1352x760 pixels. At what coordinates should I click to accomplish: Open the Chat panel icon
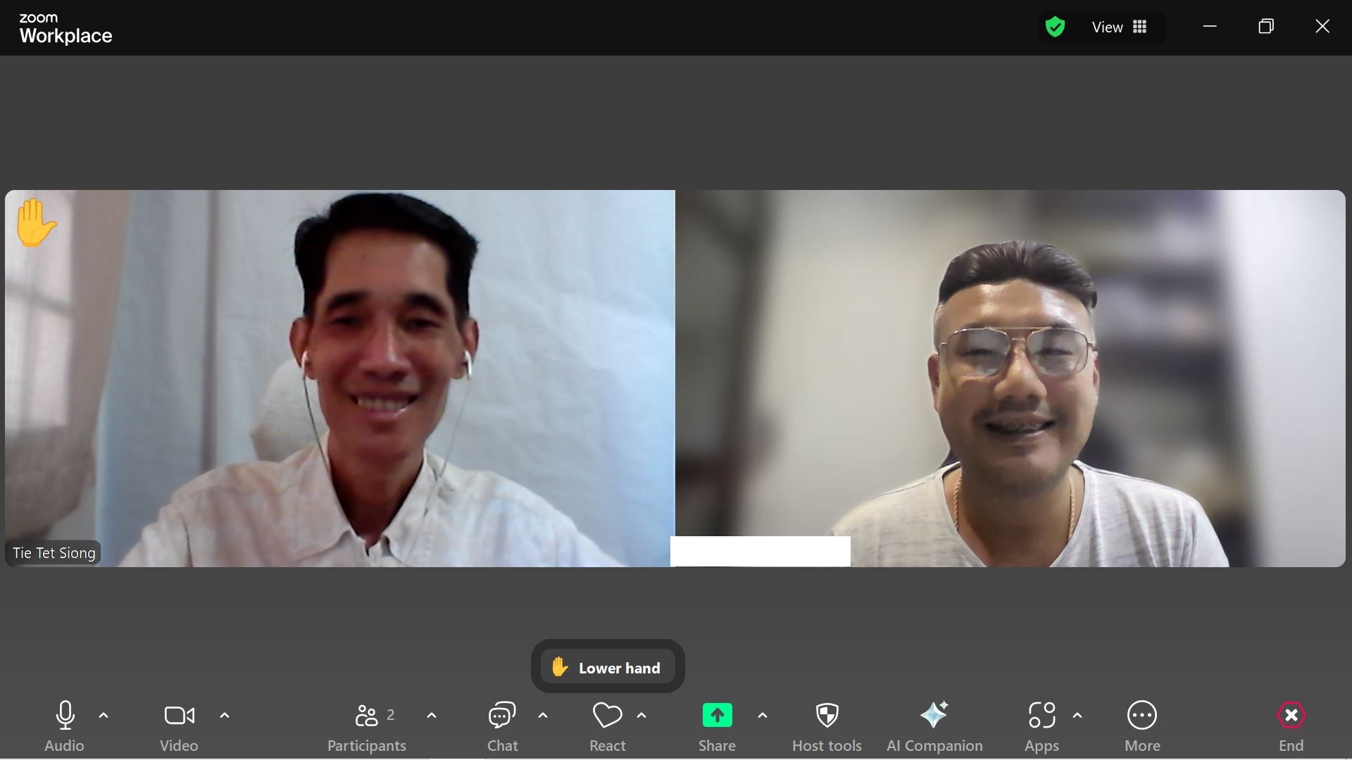coord(502,716)
